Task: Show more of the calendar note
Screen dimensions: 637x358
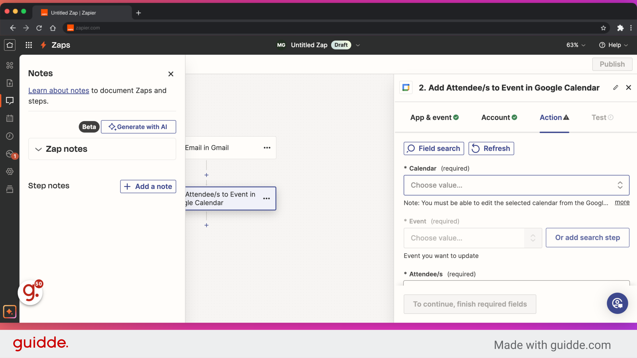Action: tap(622, 202)
